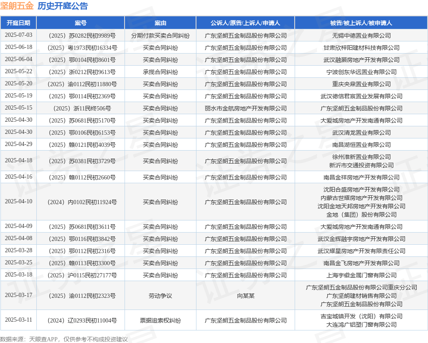428x343 pixels.
Task: Select the date cell 2025-03-25
Action: (18, 263)
